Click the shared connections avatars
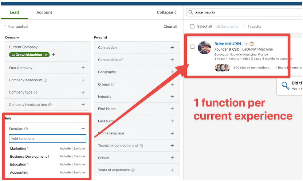 click(222, 68)
